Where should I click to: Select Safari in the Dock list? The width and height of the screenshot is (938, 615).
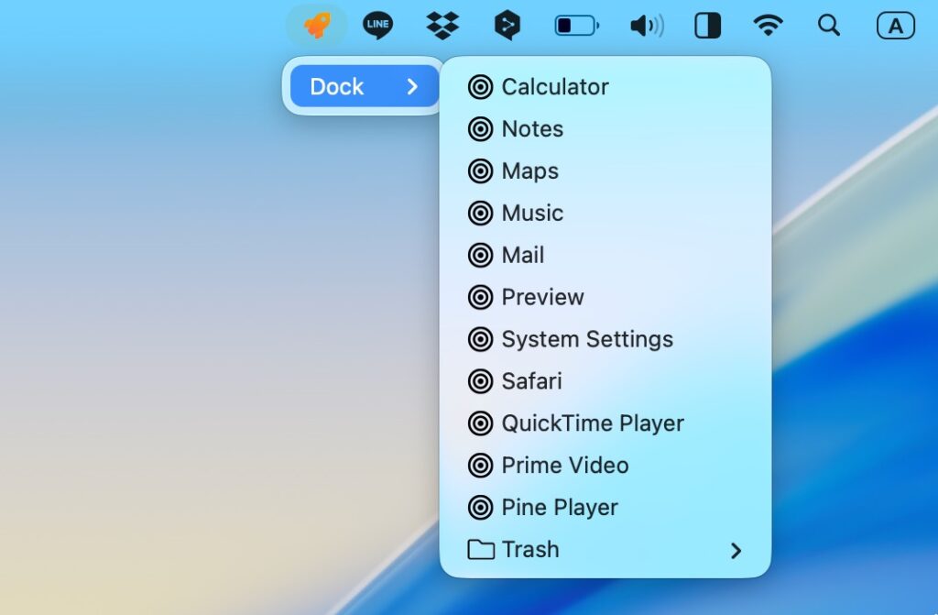pos(531,381)
